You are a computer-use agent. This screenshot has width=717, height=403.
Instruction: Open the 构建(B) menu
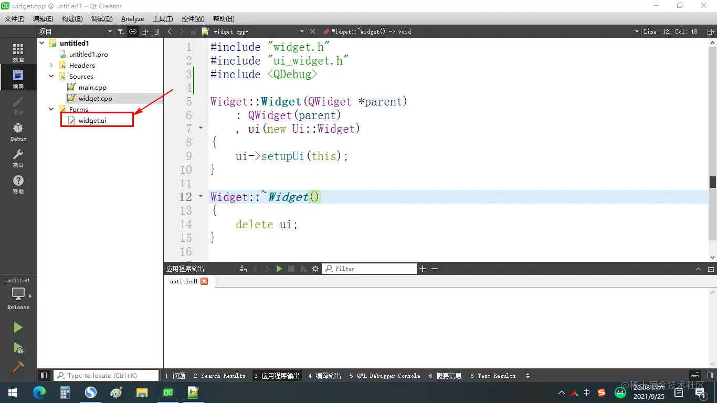tap(72, 19)
